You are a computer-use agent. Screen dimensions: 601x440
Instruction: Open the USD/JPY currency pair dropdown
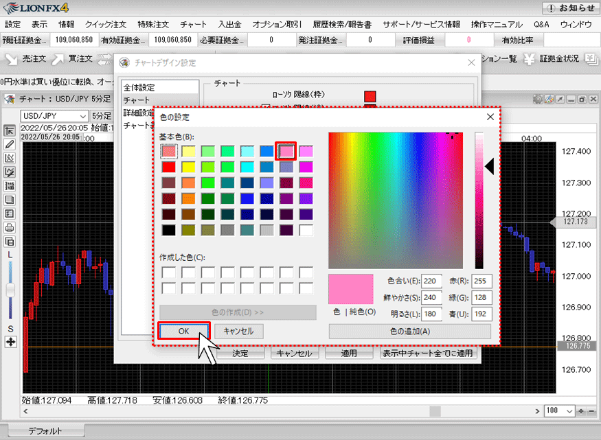click(x=54, y=115)
